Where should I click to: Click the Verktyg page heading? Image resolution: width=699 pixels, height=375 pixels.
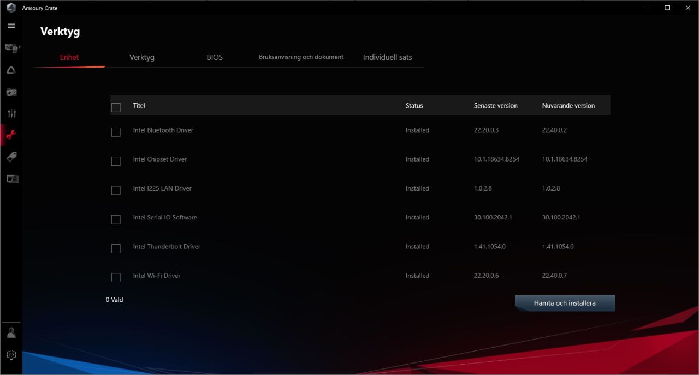pos(60,32)
